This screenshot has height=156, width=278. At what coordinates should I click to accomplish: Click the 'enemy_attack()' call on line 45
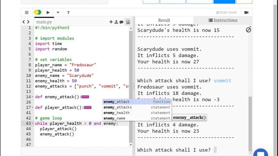coord(57,134)
